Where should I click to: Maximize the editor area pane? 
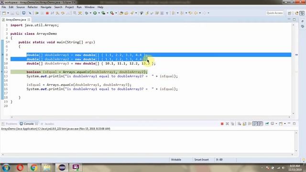coord(295,19)
